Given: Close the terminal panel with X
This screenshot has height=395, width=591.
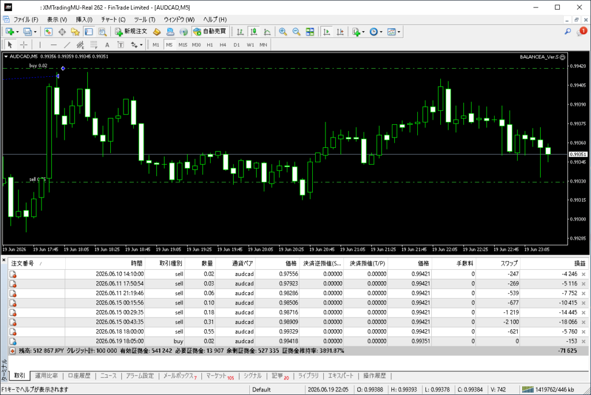Looking at the screenshot, I should (x=4, y=260).
